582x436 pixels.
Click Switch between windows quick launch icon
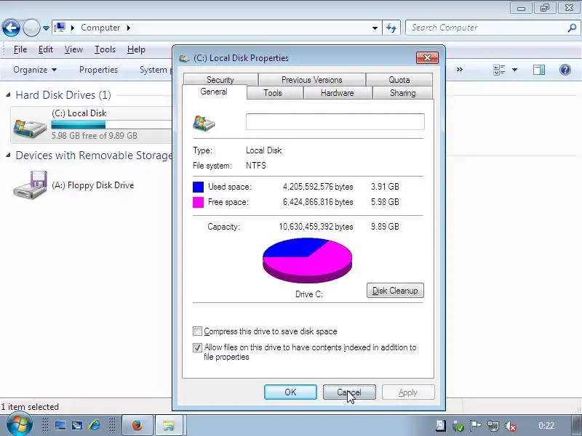click(x=77, y=425)
